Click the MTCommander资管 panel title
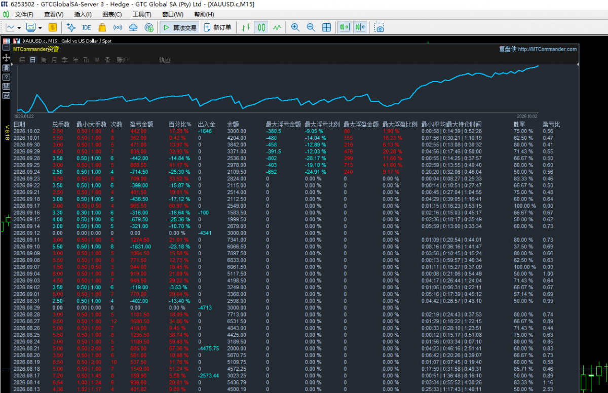608x393 pixels. coord(36,49)
